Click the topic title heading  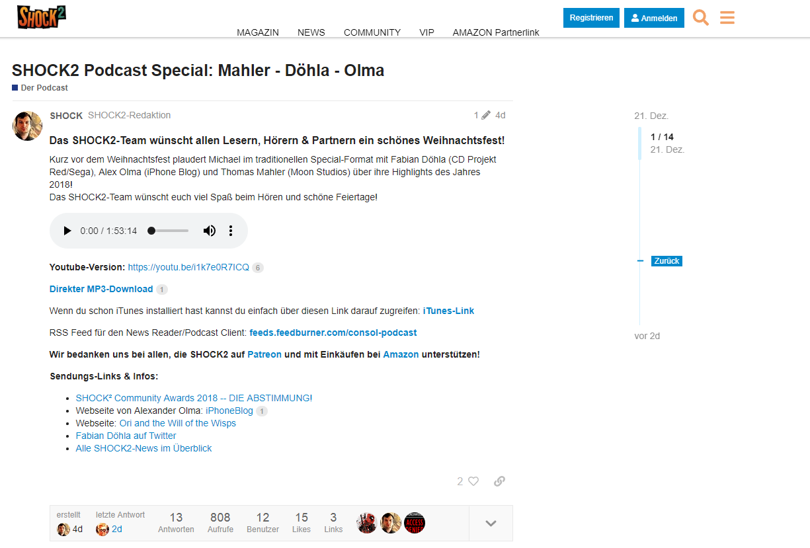pyautogui.click(x=198, y=70)
